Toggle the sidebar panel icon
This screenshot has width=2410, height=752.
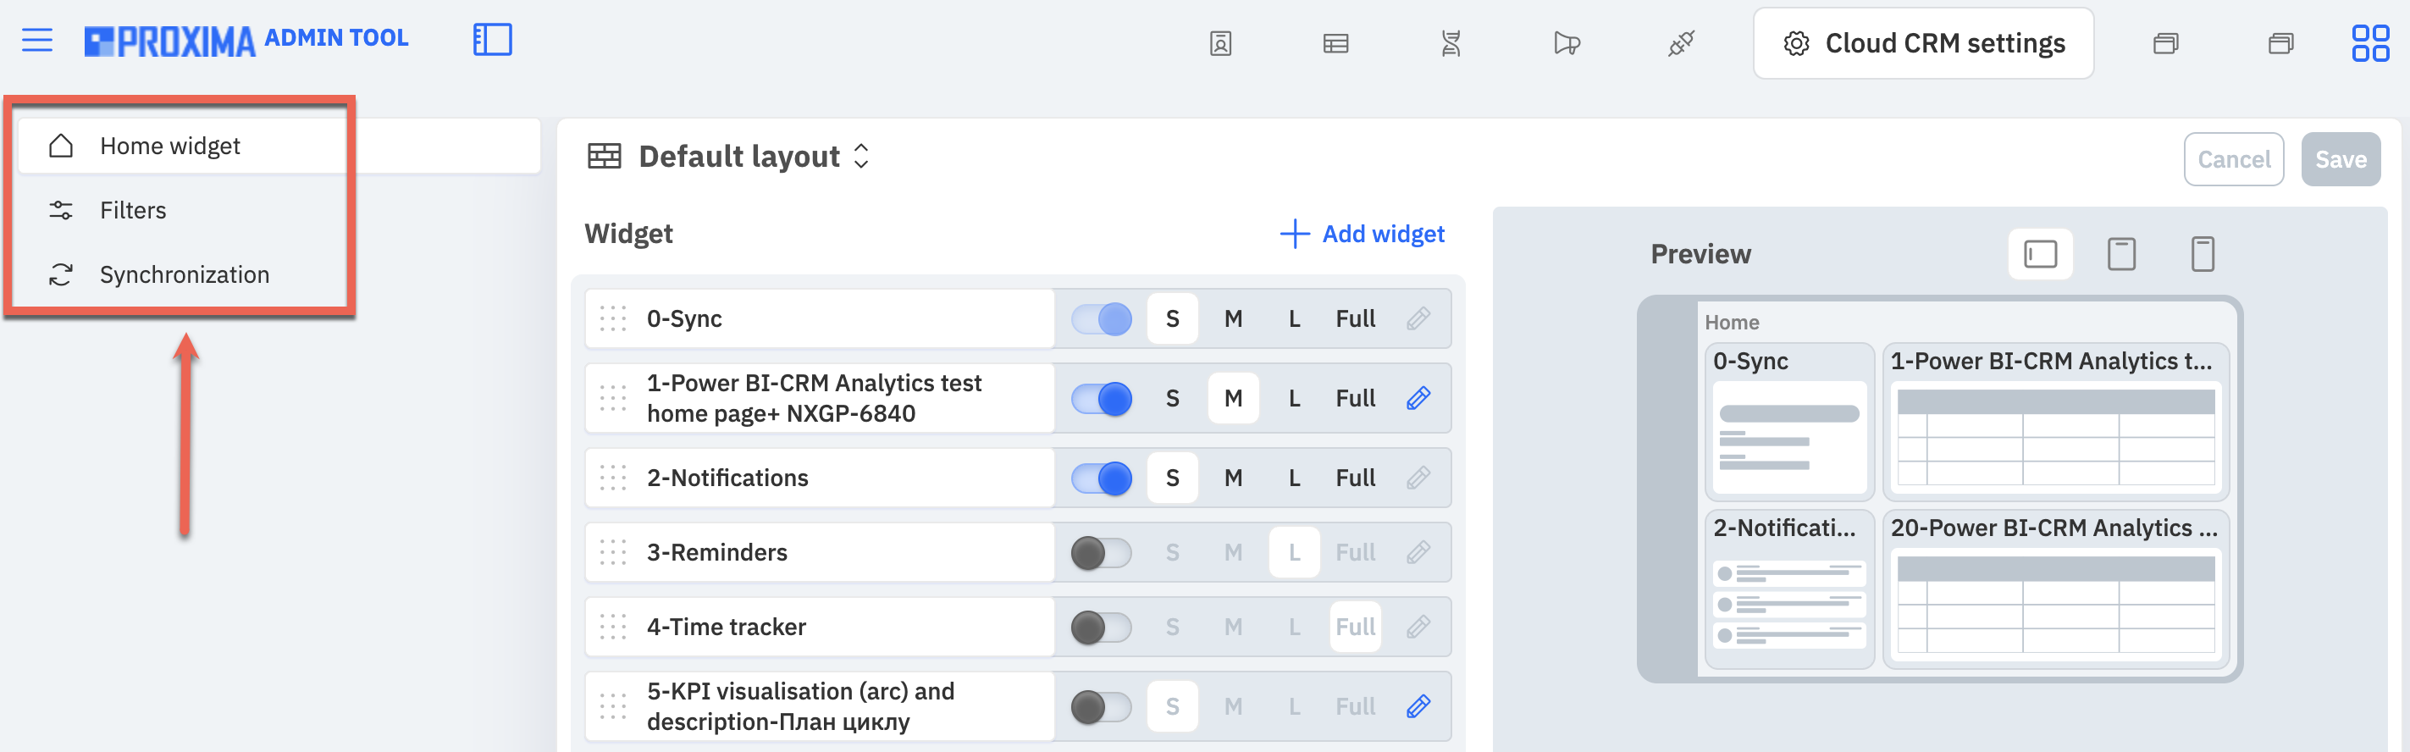click(x=492, y=40)
